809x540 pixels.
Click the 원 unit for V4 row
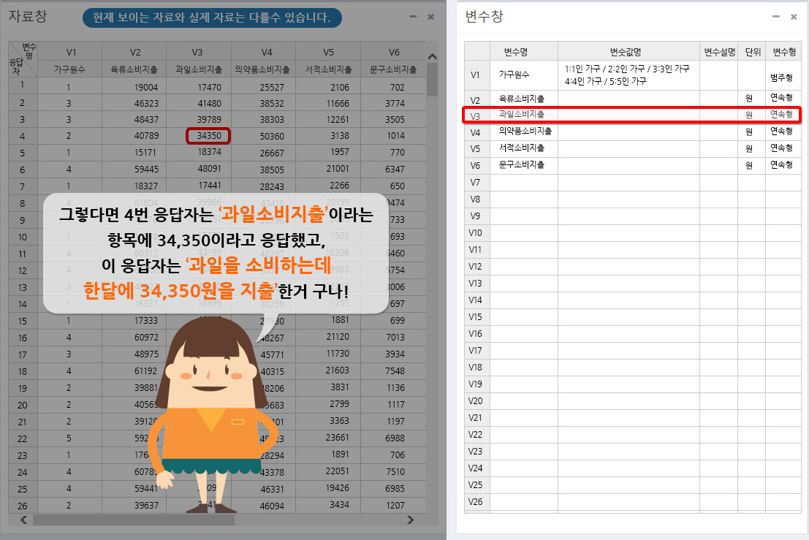pos(748,132)
